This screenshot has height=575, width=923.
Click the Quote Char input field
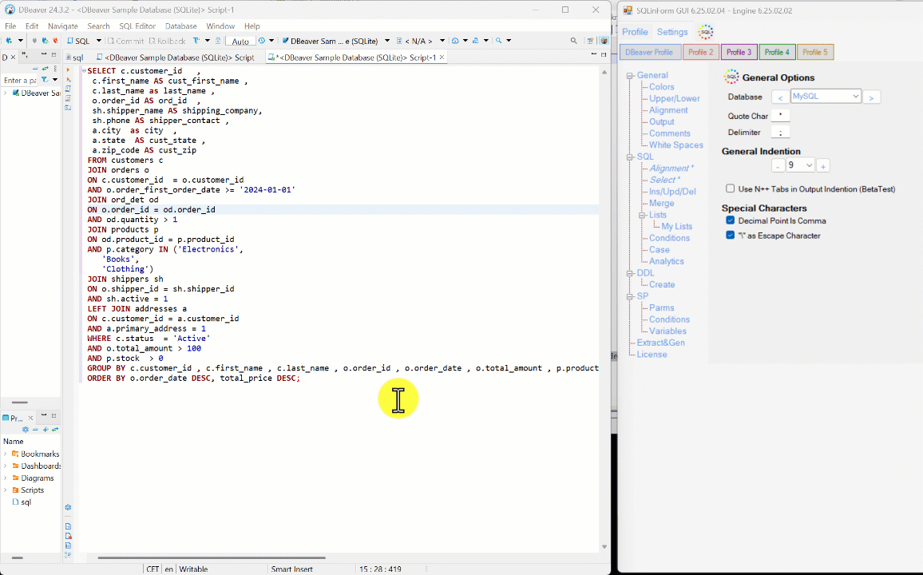781,116
